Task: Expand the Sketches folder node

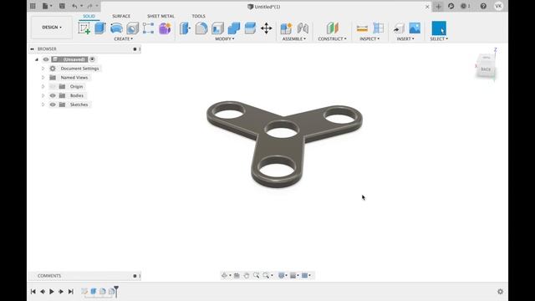Action: coord(43,105)
